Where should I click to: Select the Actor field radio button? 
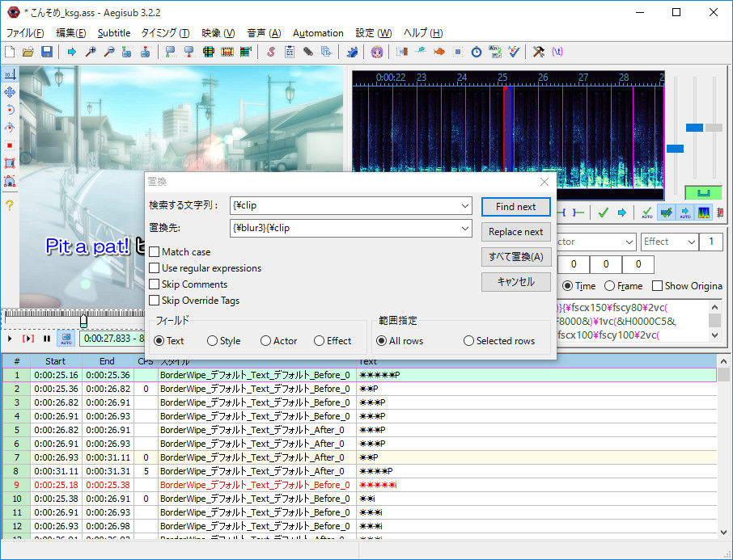point(265,341)
